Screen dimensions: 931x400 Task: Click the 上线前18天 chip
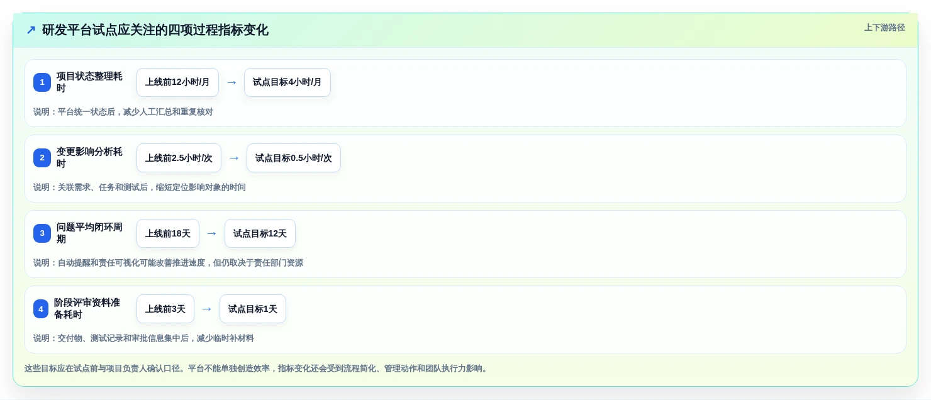coord(168,233)
